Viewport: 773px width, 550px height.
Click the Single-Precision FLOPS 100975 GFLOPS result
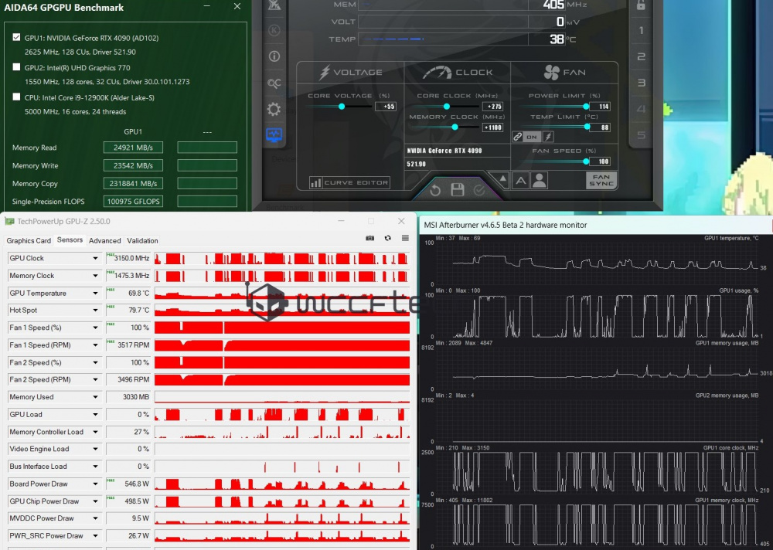point(133,201)
